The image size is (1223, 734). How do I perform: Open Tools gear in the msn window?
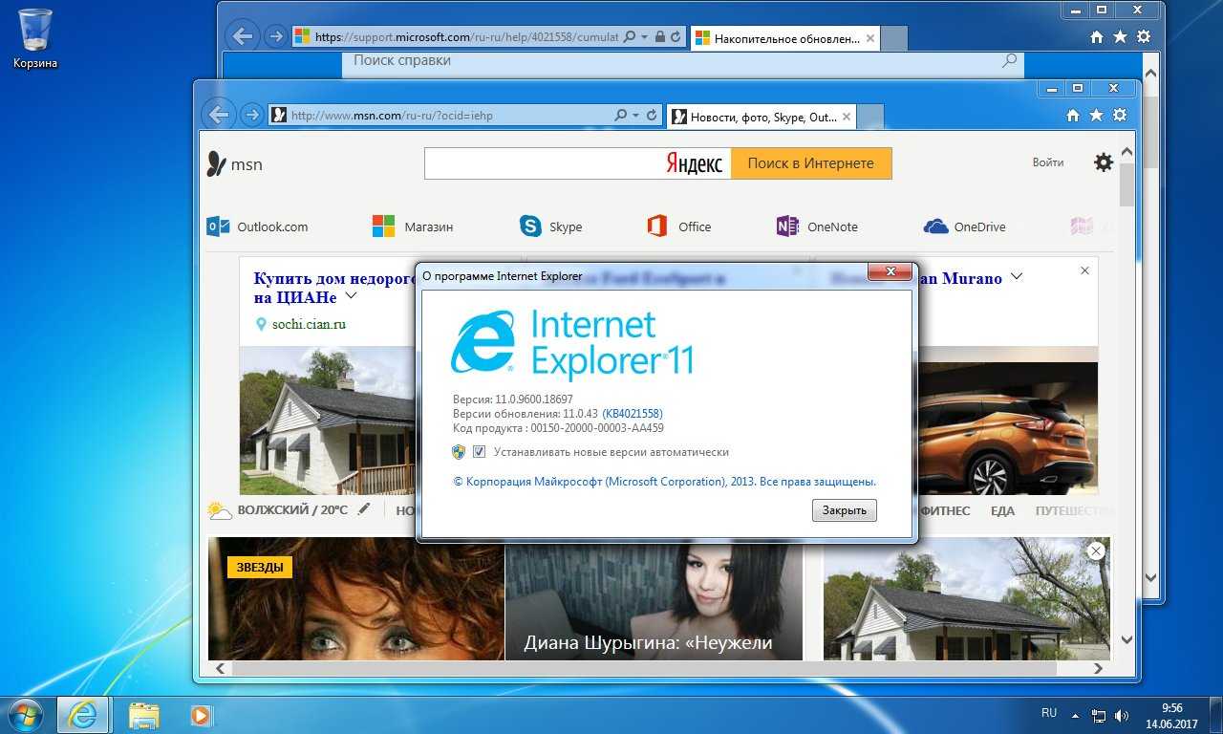pyautogui.click(x=1120, y=115)
